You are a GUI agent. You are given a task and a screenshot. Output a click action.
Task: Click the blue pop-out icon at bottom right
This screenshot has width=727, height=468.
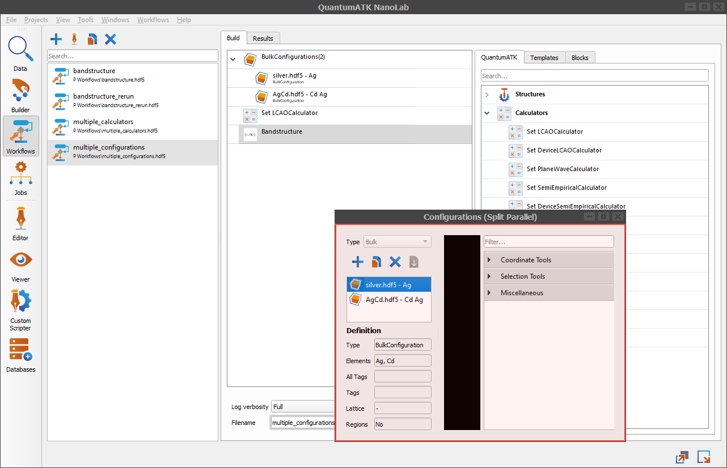tap(682, 457)
